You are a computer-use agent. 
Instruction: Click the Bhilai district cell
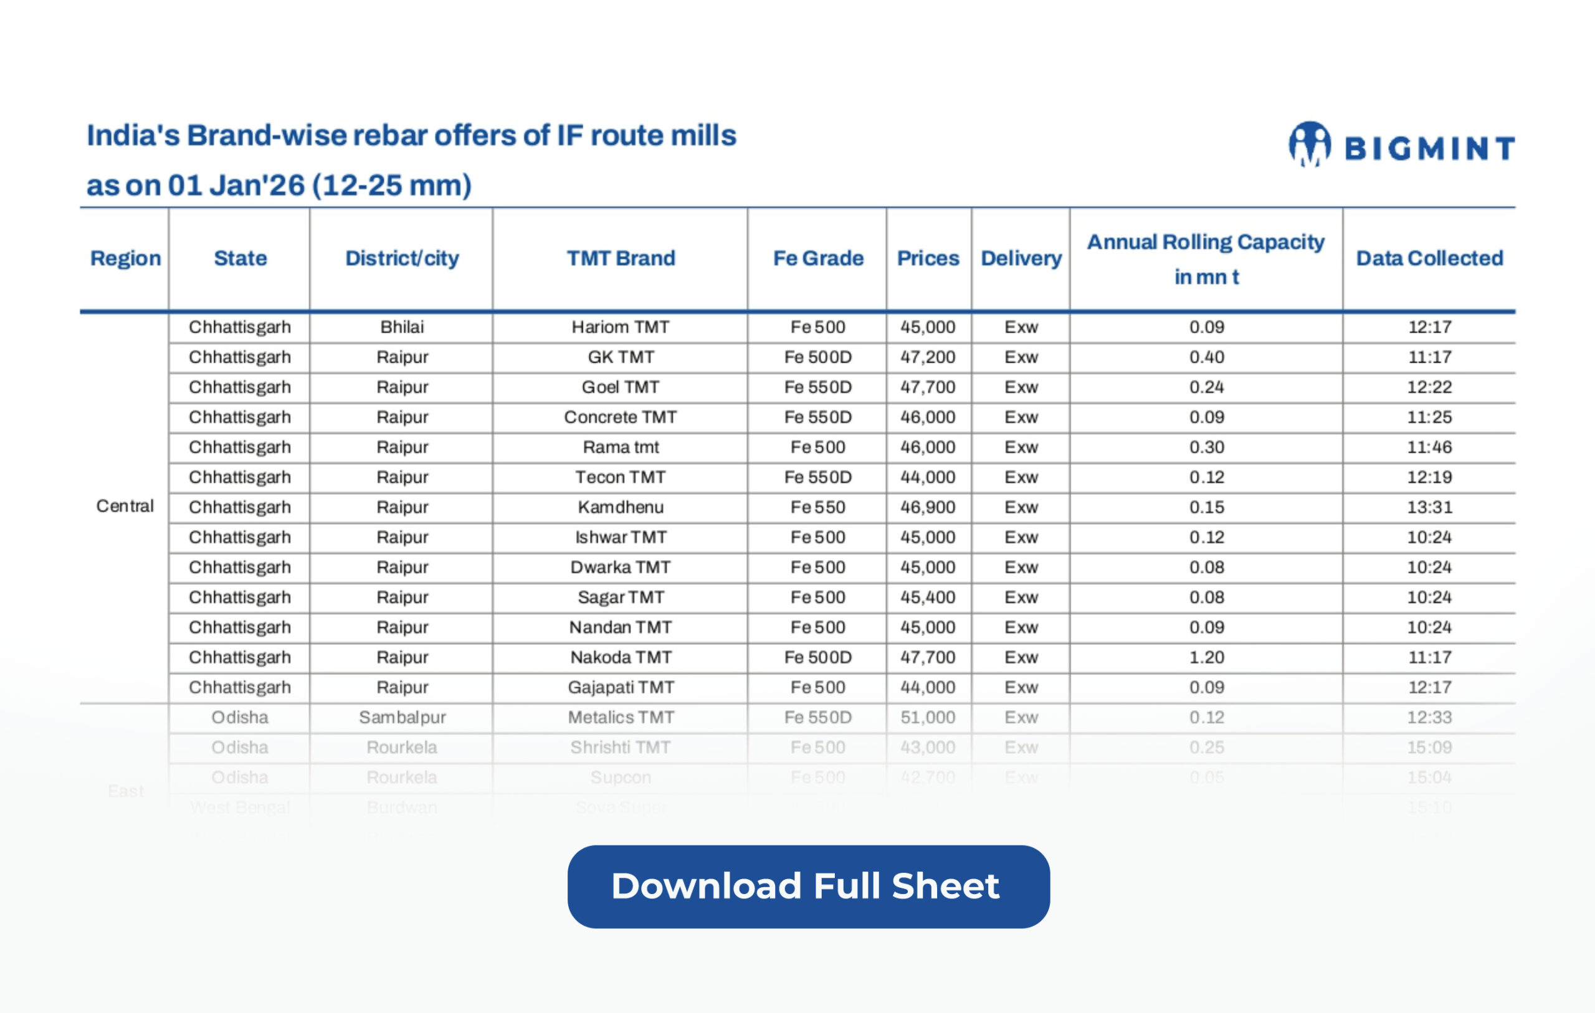(x=401, y=327)
